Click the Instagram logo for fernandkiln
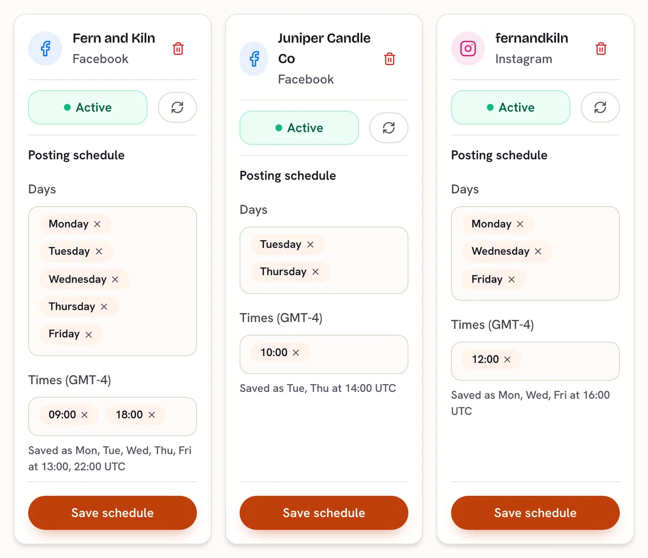The width and height of the screenshot is (648, 558). coord(468,49)
